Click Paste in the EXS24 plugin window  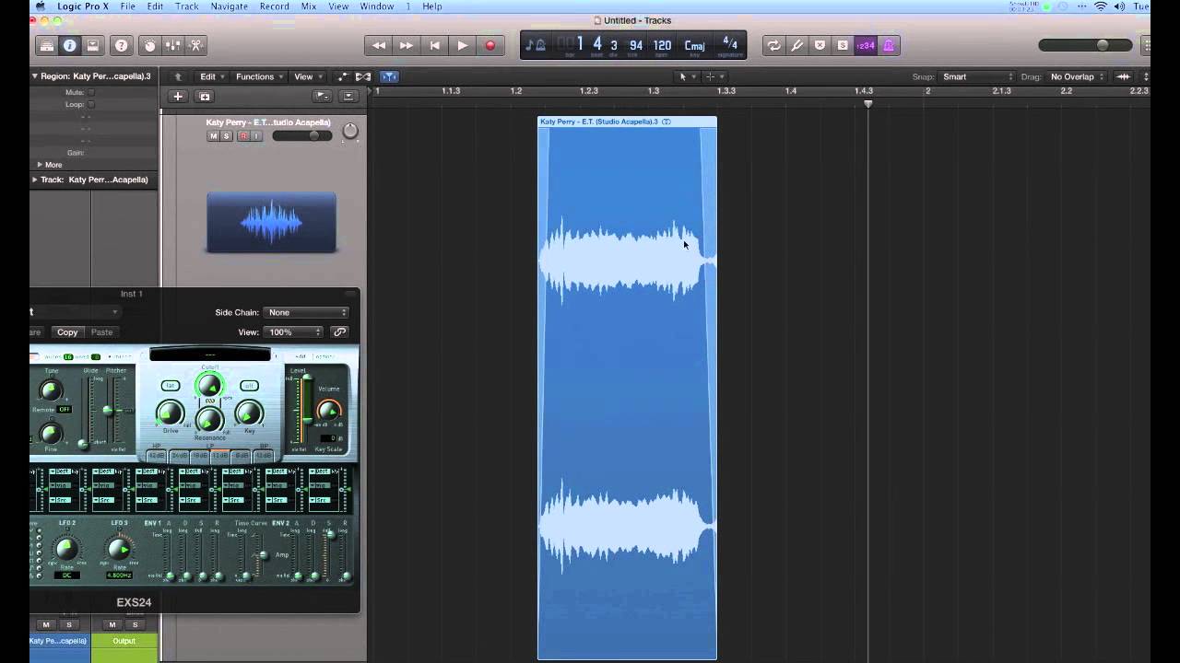point(101,332)
